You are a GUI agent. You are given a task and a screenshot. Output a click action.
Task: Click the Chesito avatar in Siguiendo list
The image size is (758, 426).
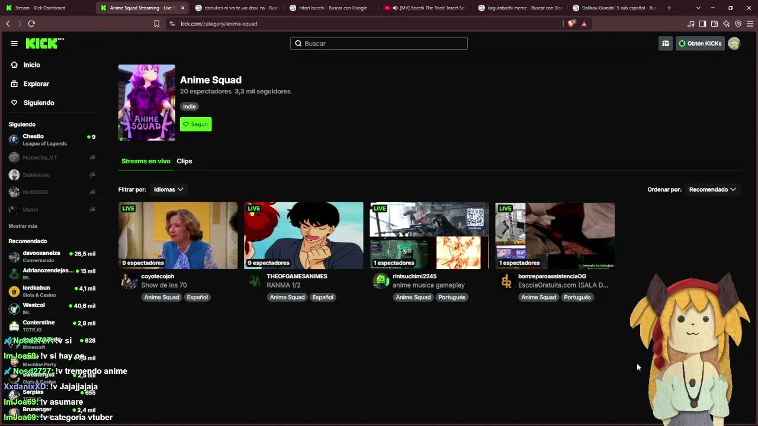14,140
